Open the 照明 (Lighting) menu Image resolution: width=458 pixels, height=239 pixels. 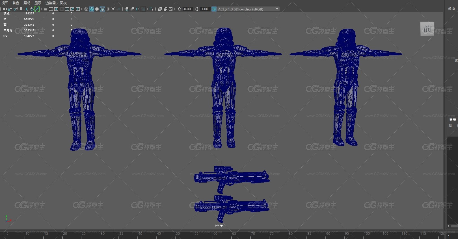tap(27, 3)
